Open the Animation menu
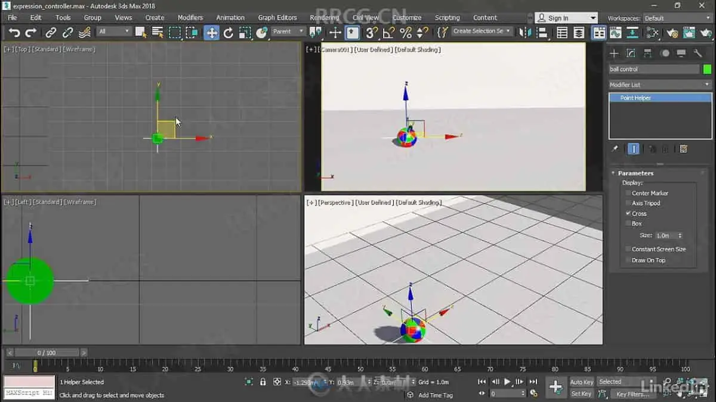The height and width of the screenshot is (402, 716). (x=230, y=18)
